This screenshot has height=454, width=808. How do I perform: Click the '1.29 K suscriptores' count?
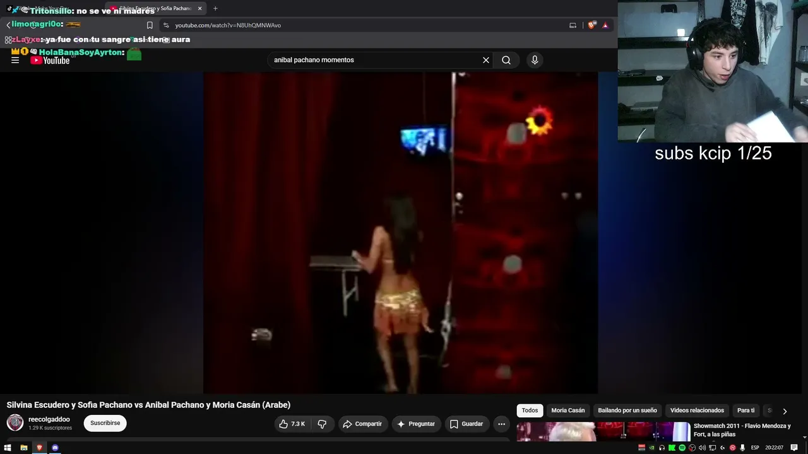(x=50, y=428)
